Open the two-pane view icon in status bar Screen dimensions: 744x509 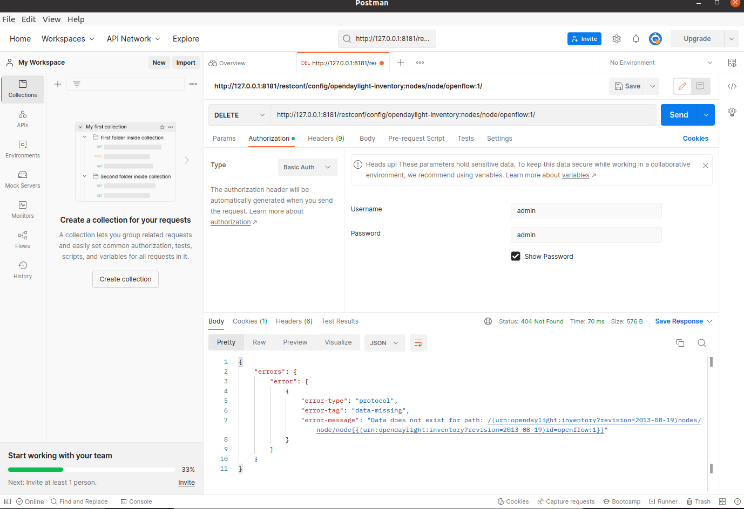tap(722, 501)
